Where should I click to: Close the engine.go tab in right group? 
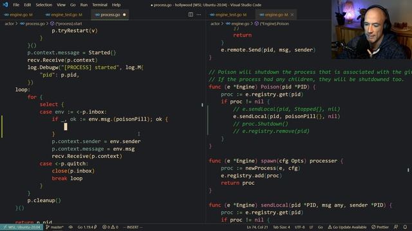point(292,15)
